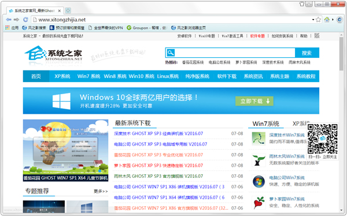Viewport: 347px width, 216px height.
Task: Select 软件下载 in the navigation bar
Action: point(227,76)
